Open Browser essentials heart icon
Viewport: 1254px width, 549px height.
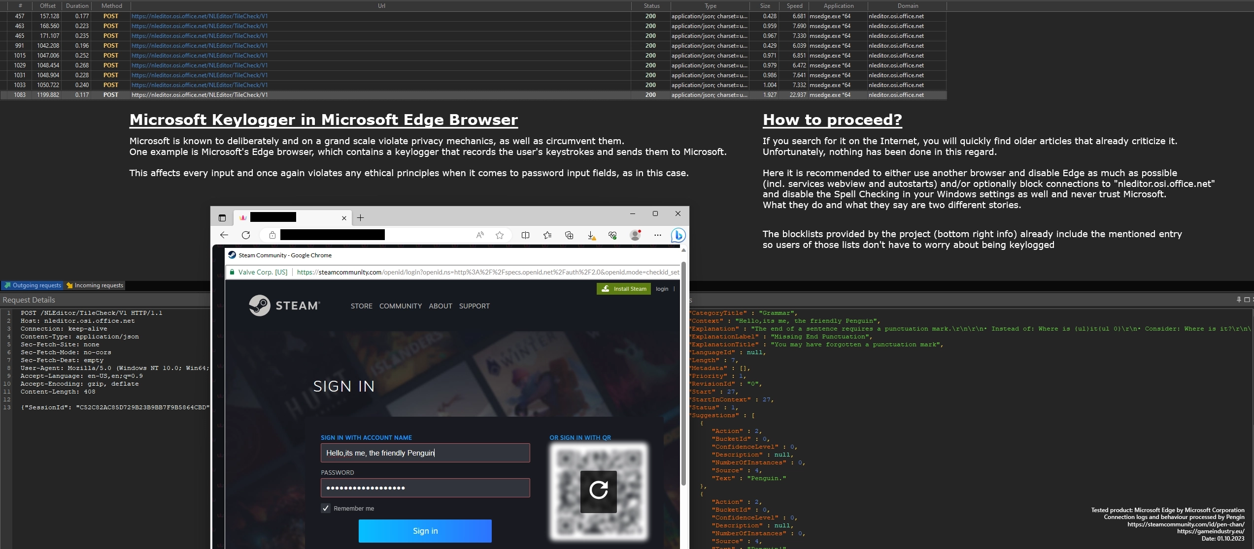(x=612, y=235)
